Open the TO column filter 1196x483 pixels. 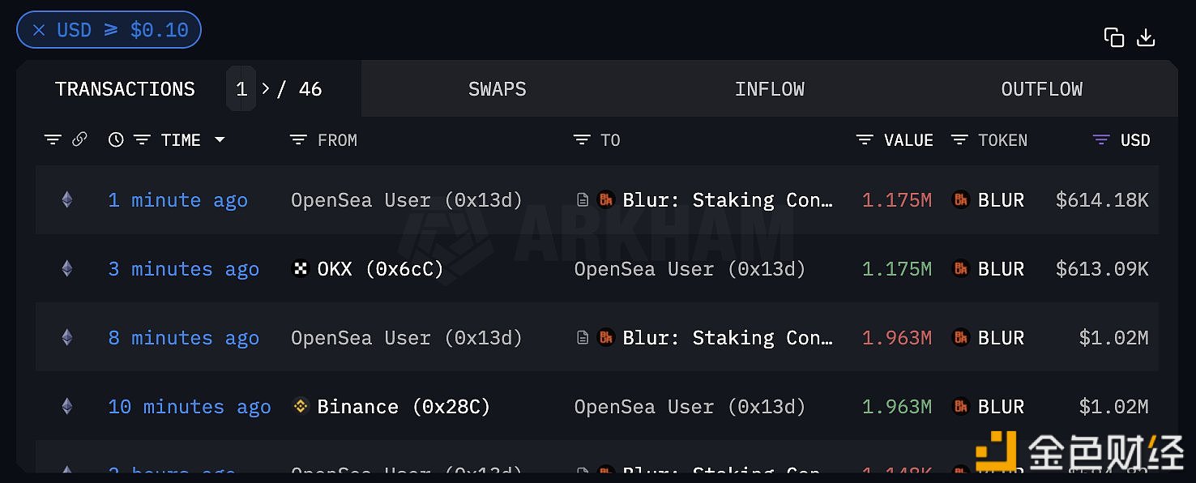pyautogui.click(x=582, y=140)
